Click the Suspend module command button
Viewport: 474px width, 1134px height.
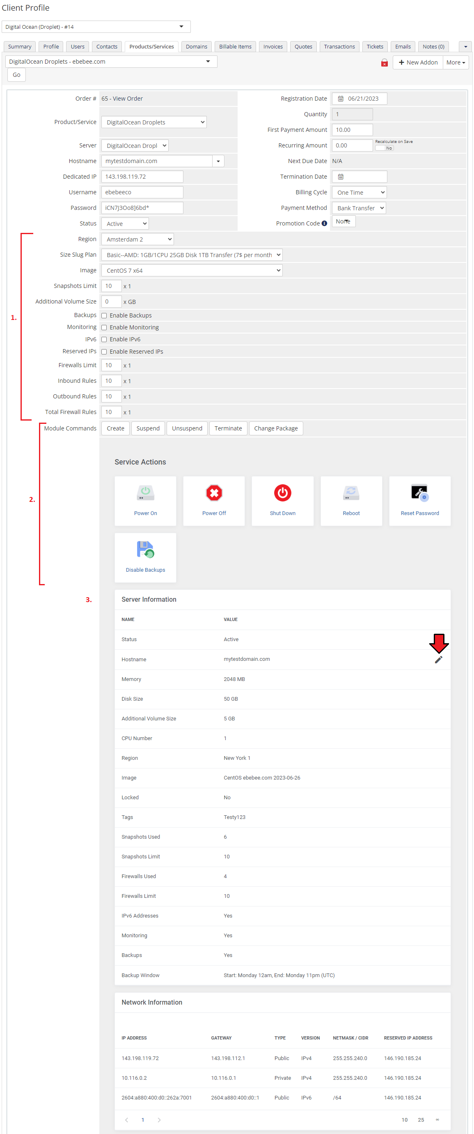148,428
